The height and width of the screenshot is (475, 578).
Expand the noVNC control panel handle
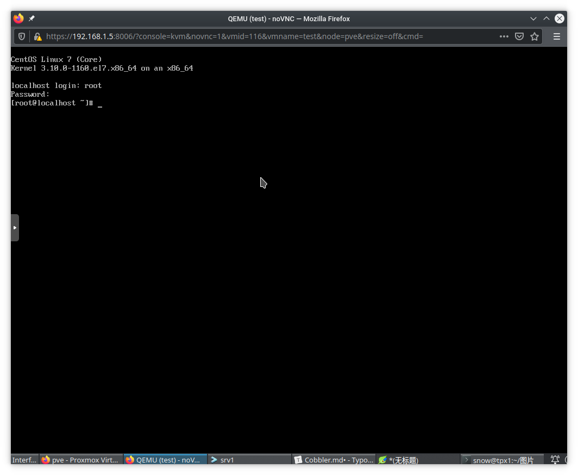click(x=15, y=228)
